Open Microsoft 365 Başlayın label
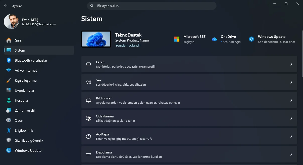Screen dimensions: 303x165 pos(189,42)
